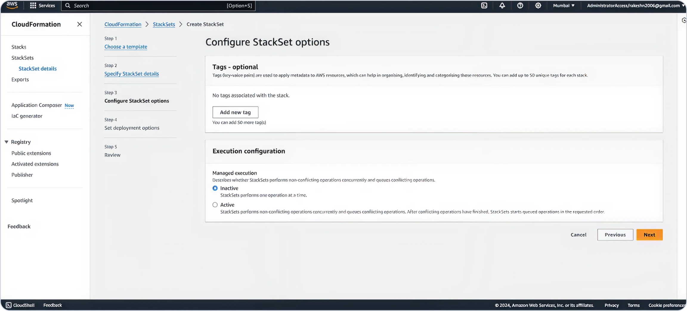Open CloudShell from top navigation bar

click(x=484, y=5)
